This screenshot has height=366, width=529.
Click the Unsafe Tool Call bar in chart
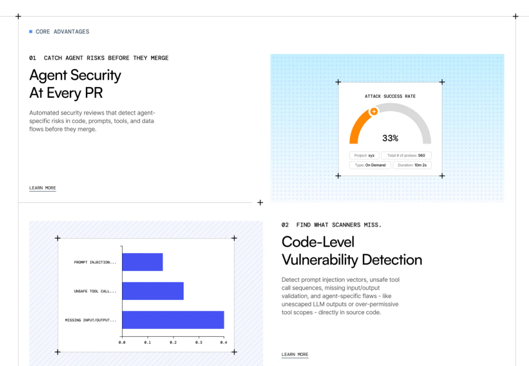click(153, 291)
